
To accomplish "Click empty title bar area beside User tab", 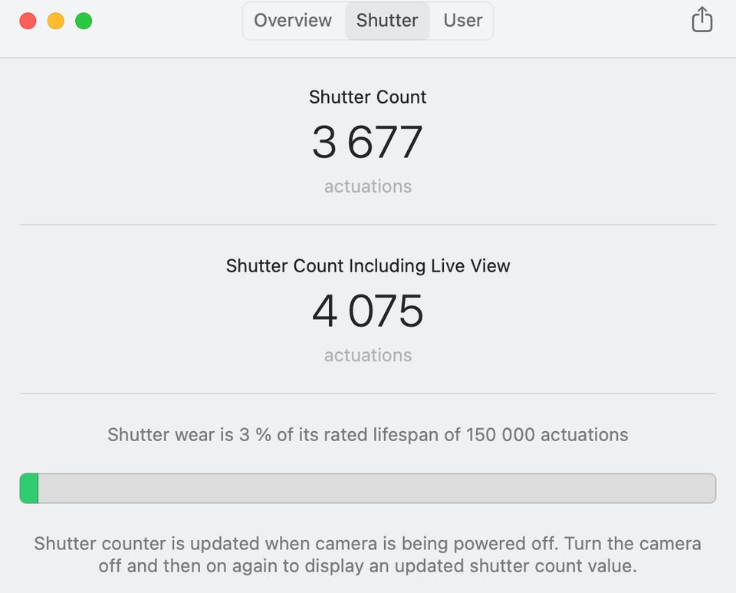I will pyautogui.click(x=590, y=21).
